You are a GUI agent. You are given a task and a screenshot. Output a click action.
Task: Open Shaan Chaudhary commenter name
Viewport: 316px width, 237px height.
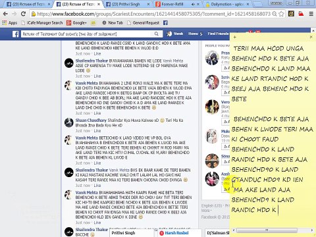91,120
